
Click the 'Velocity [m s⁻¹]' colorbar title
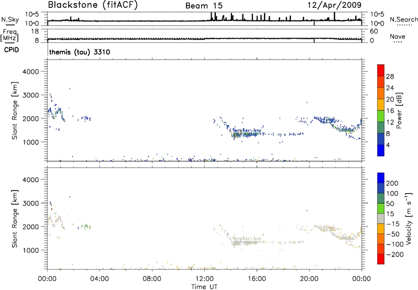tap(409, 218)
